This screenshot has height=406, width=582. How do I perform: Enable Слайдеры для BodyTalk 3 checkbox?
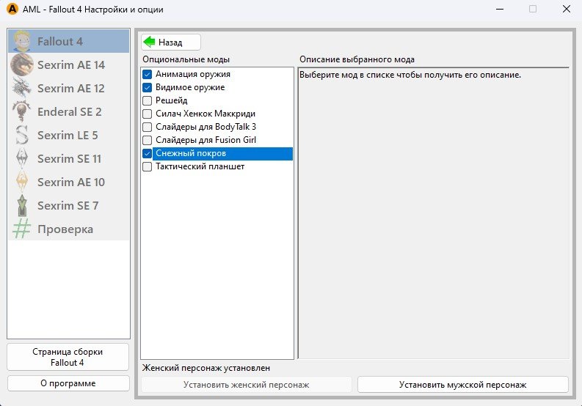click(x=148, y=128)
